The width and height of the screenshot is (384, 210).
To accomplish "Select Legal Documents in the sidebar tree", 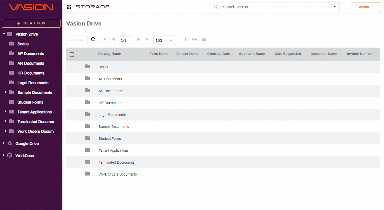I will point(33,83).
